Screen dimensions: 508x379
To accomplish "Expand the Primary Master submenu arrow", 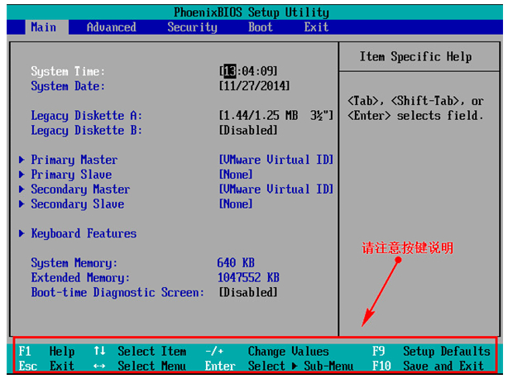I will click(x=22, y=160).
